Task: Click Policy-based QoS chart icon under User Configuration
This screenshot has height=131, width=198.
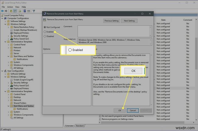Action: point(12,85)
